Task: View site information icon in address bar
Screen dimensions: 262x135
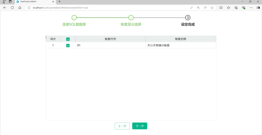Action: 29,8
